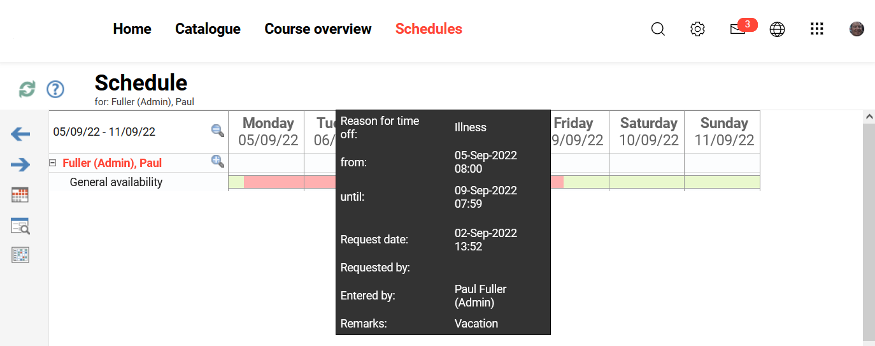The height and width of the screenshot is (346, 875).
Task: Open the Course overview menu item
Action: coord(318,29)
